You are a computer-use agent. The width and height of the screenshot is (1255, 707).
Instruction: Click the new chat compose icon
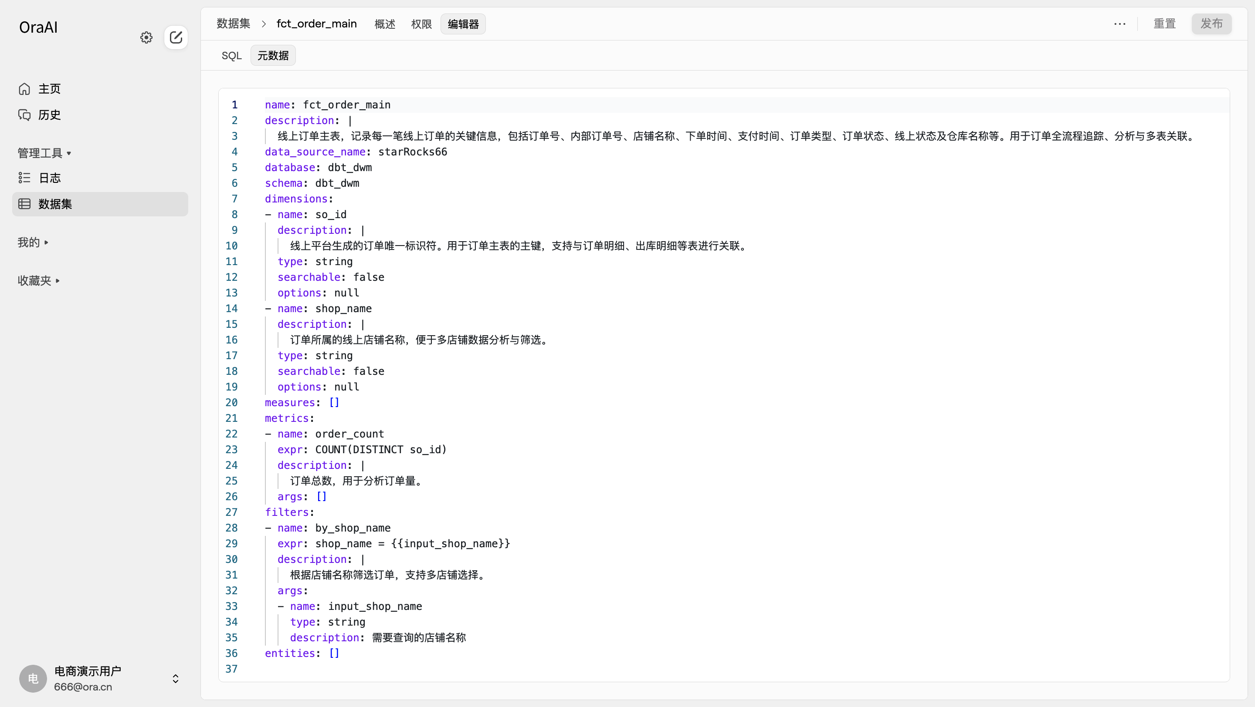pyautogui.click(x=176, y=37)
